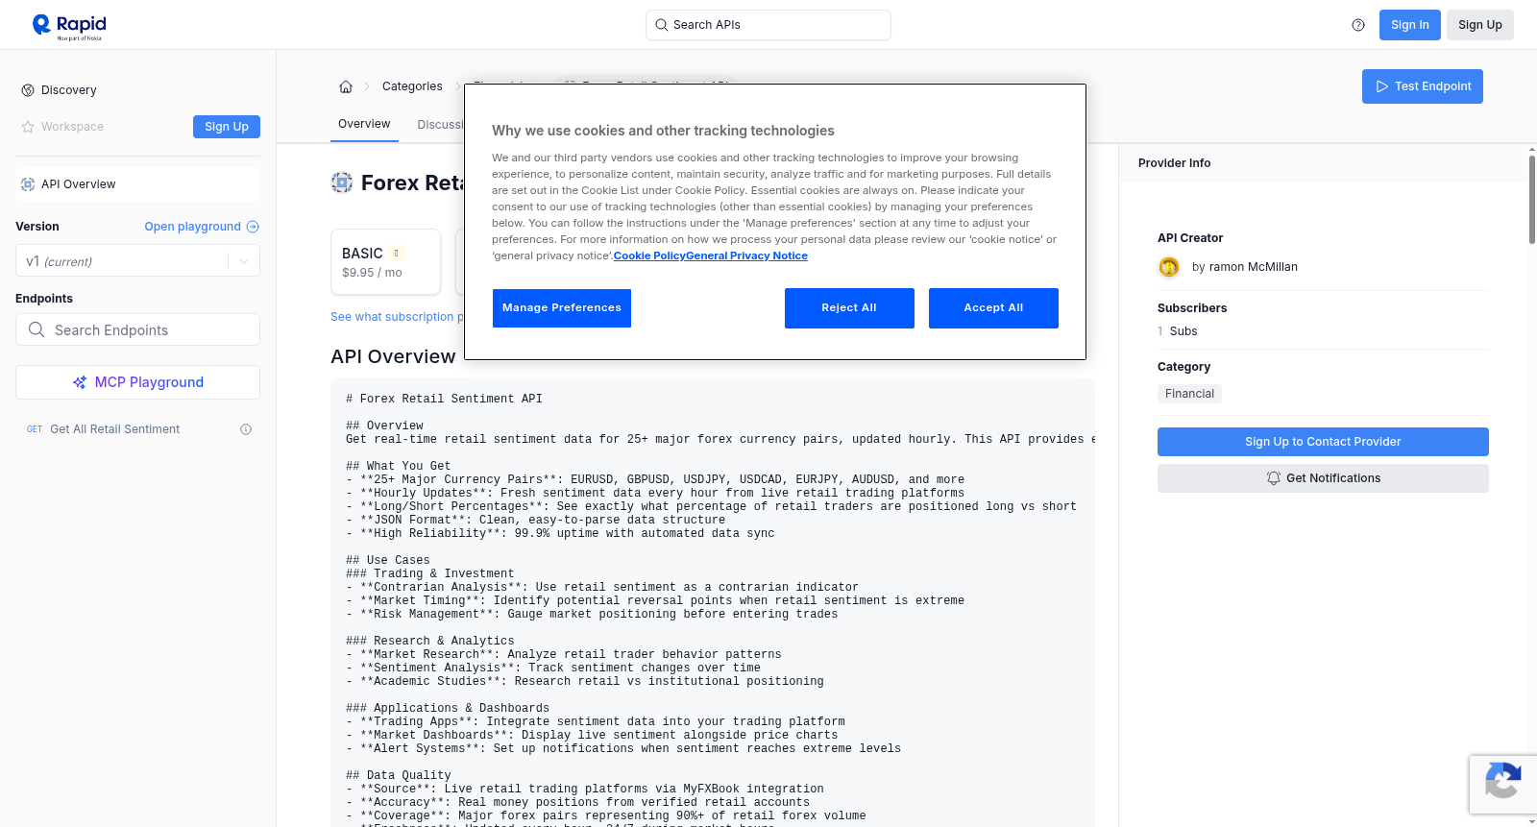Click Reject All cookies
1537x827 pixels.
pyautogui.click(x=849, y=308)
